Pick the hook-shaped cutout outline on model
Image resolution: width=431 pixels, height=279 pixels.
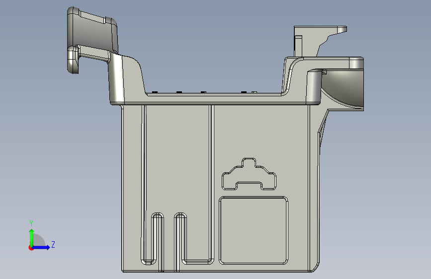[249, 174]
